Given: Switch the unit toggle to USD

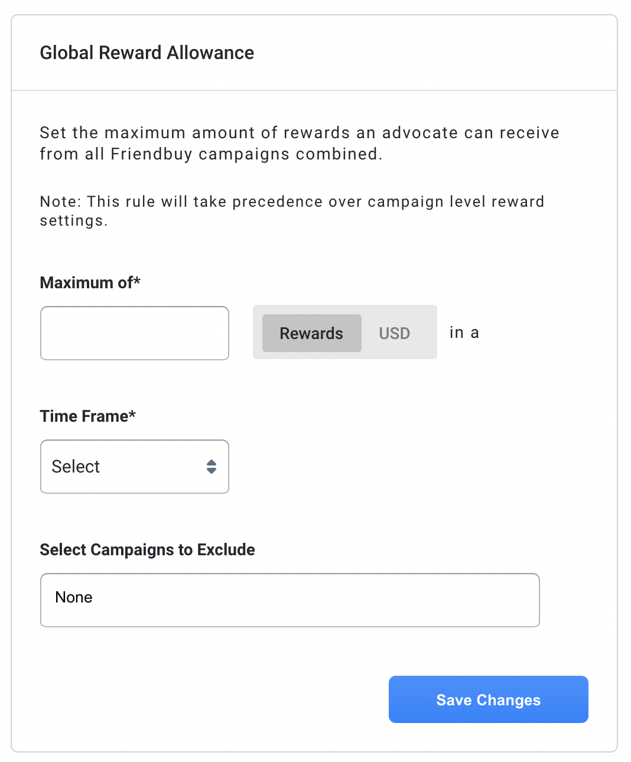Looking at the screenshot, I should tap(394, 333).
